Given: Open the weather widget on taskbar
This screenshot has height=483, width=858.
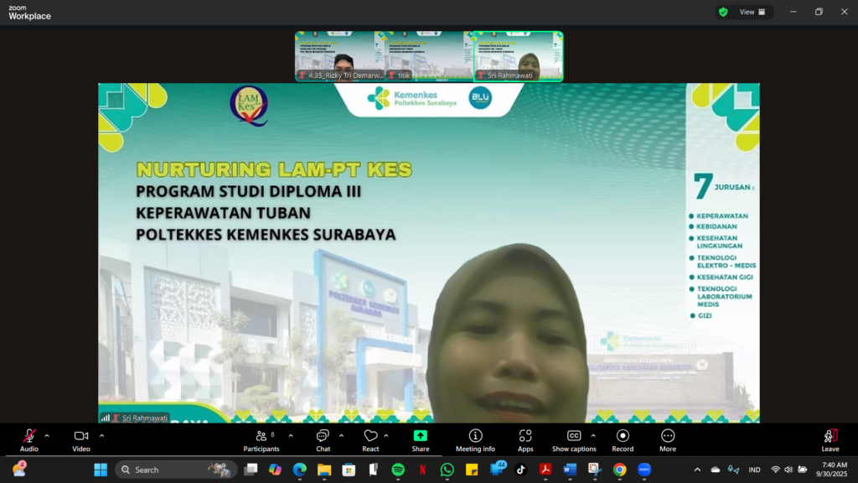Looking at the screenshot, I should pyautogui.click(x=19, y=470).
